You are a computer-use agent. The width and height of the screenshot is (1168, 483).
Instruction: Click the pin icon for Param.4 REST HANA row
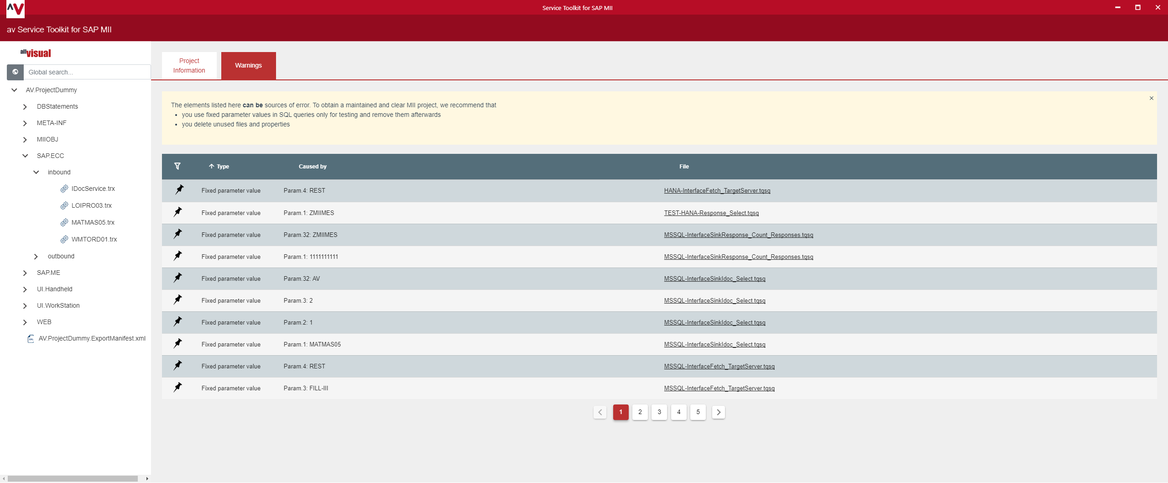[x=179, y=190]
